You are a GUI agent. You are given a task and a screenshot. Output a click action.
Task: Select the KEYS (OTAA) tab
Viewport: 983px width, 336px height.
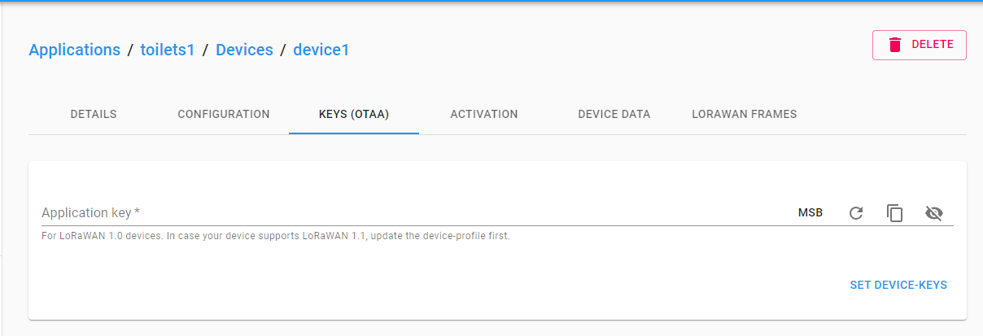(354, 114)
